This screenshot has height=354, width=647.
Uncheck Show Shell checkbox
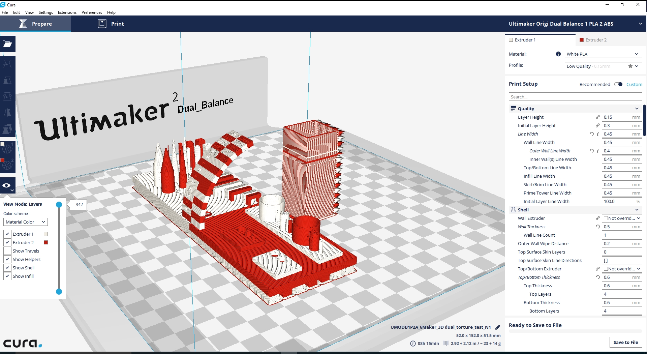point(7,268)
